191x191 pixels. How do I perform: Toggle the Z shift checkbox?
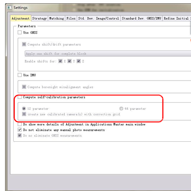79,61
